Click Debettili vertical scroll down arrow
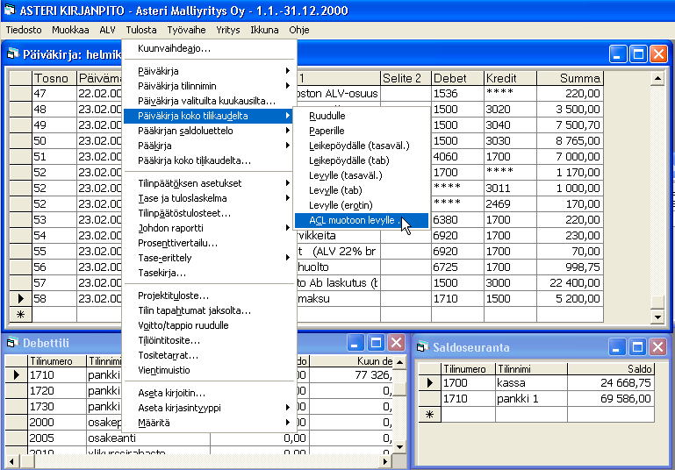 tap(399, 447)
